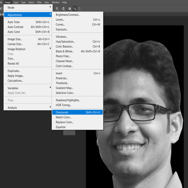Open Image Size dialog

click(28, 39)
